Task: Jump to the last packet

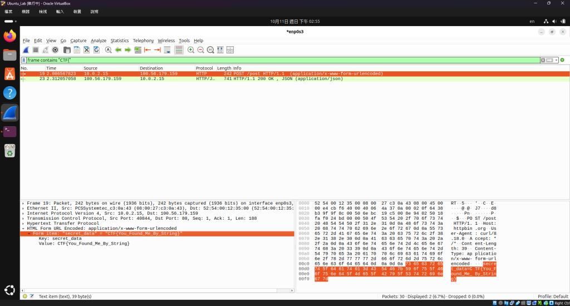Action: pyautogui.click(x=158, y=50)
